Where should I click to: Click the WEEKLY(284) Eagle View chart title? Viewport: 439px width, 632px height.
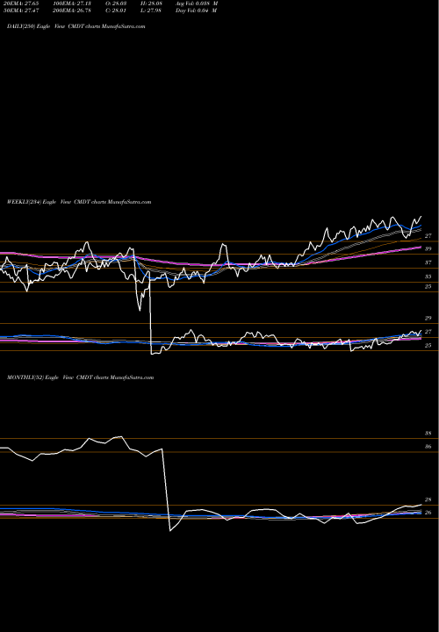tap(79, 202)
